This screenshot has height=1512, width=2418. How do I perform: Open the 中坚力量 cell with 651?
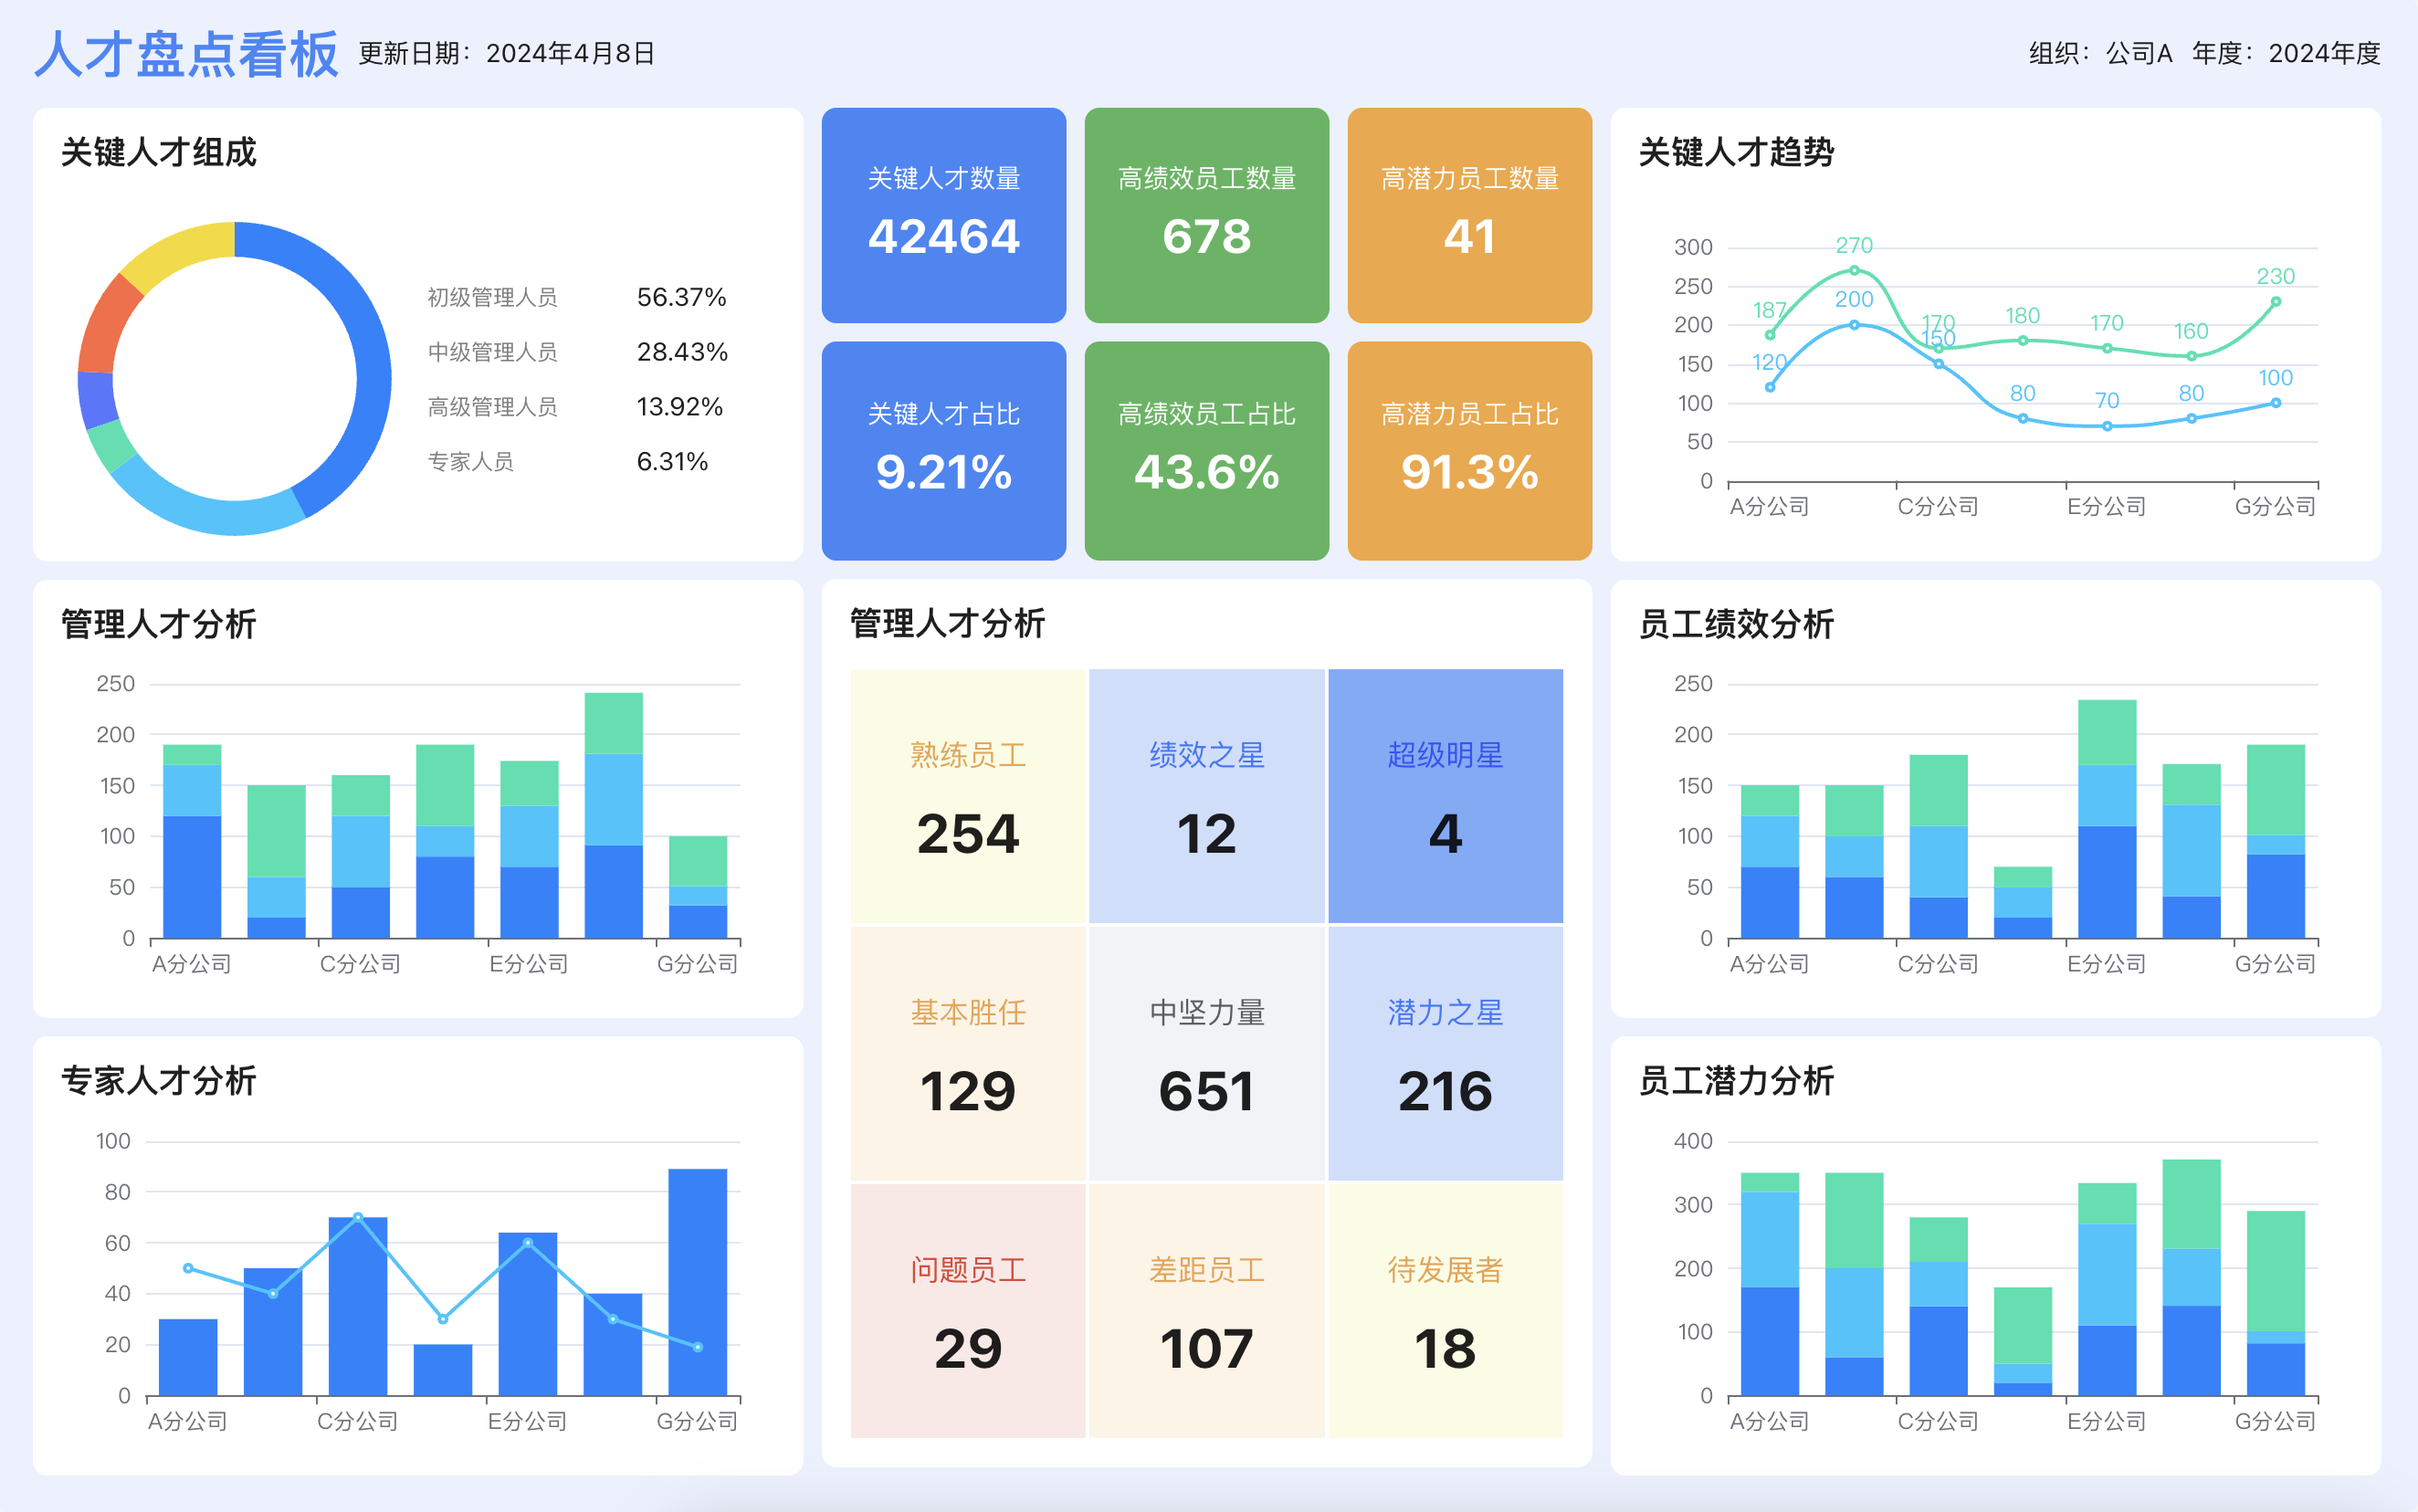point(1206,1053)
